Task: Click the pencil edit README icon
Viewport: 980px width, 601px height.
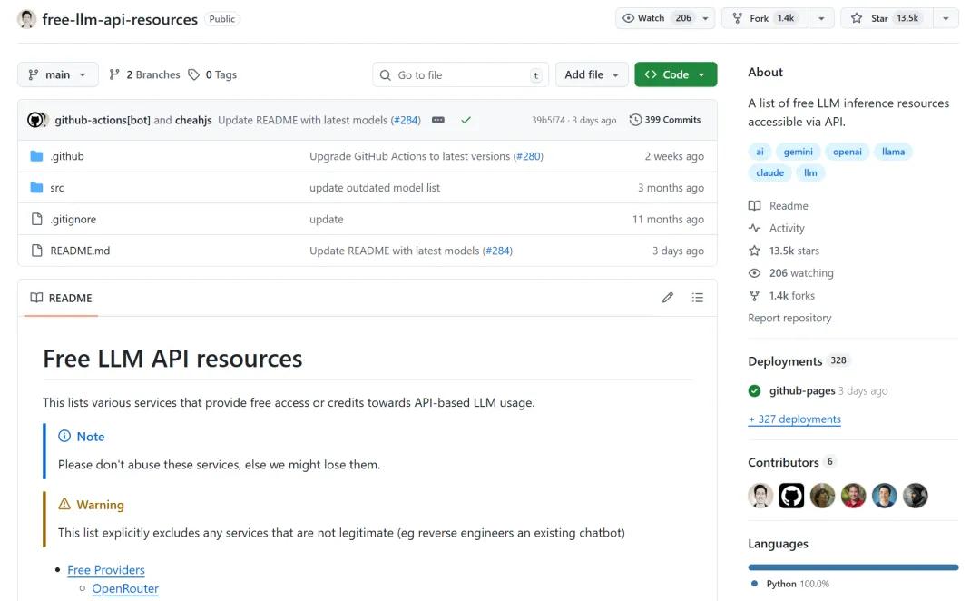Action: [x=668, y=298]
